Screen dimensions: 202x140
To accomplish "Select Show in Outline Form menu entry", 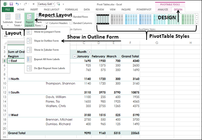I will (47, 41).
